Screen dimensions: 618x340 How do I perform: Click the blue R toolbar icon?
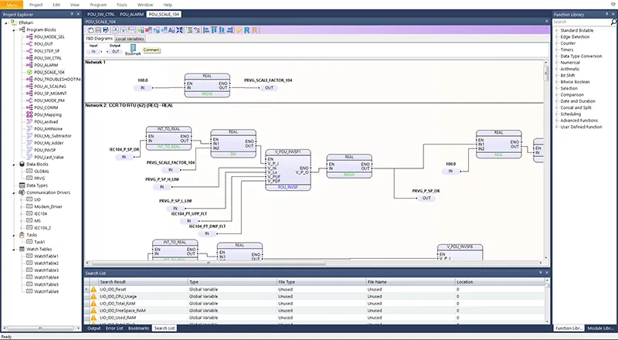pos(246,30)
